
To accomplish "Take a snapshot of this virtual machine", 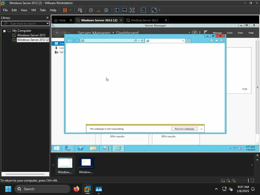I will click(91, 10).
